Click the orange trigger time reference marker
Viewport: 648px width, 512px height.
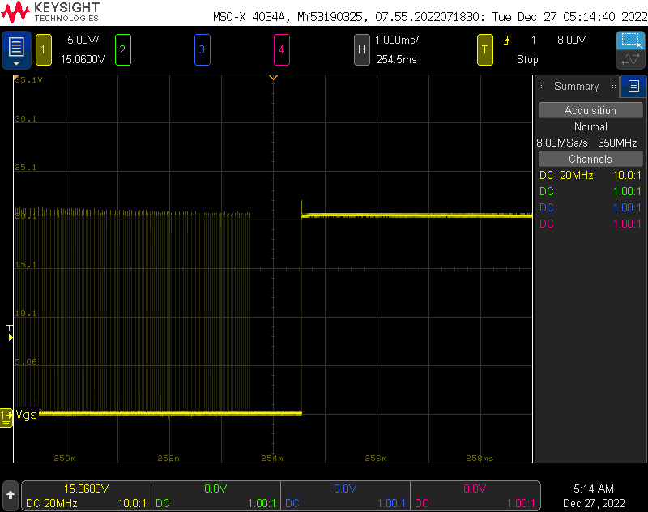[274, 78]
